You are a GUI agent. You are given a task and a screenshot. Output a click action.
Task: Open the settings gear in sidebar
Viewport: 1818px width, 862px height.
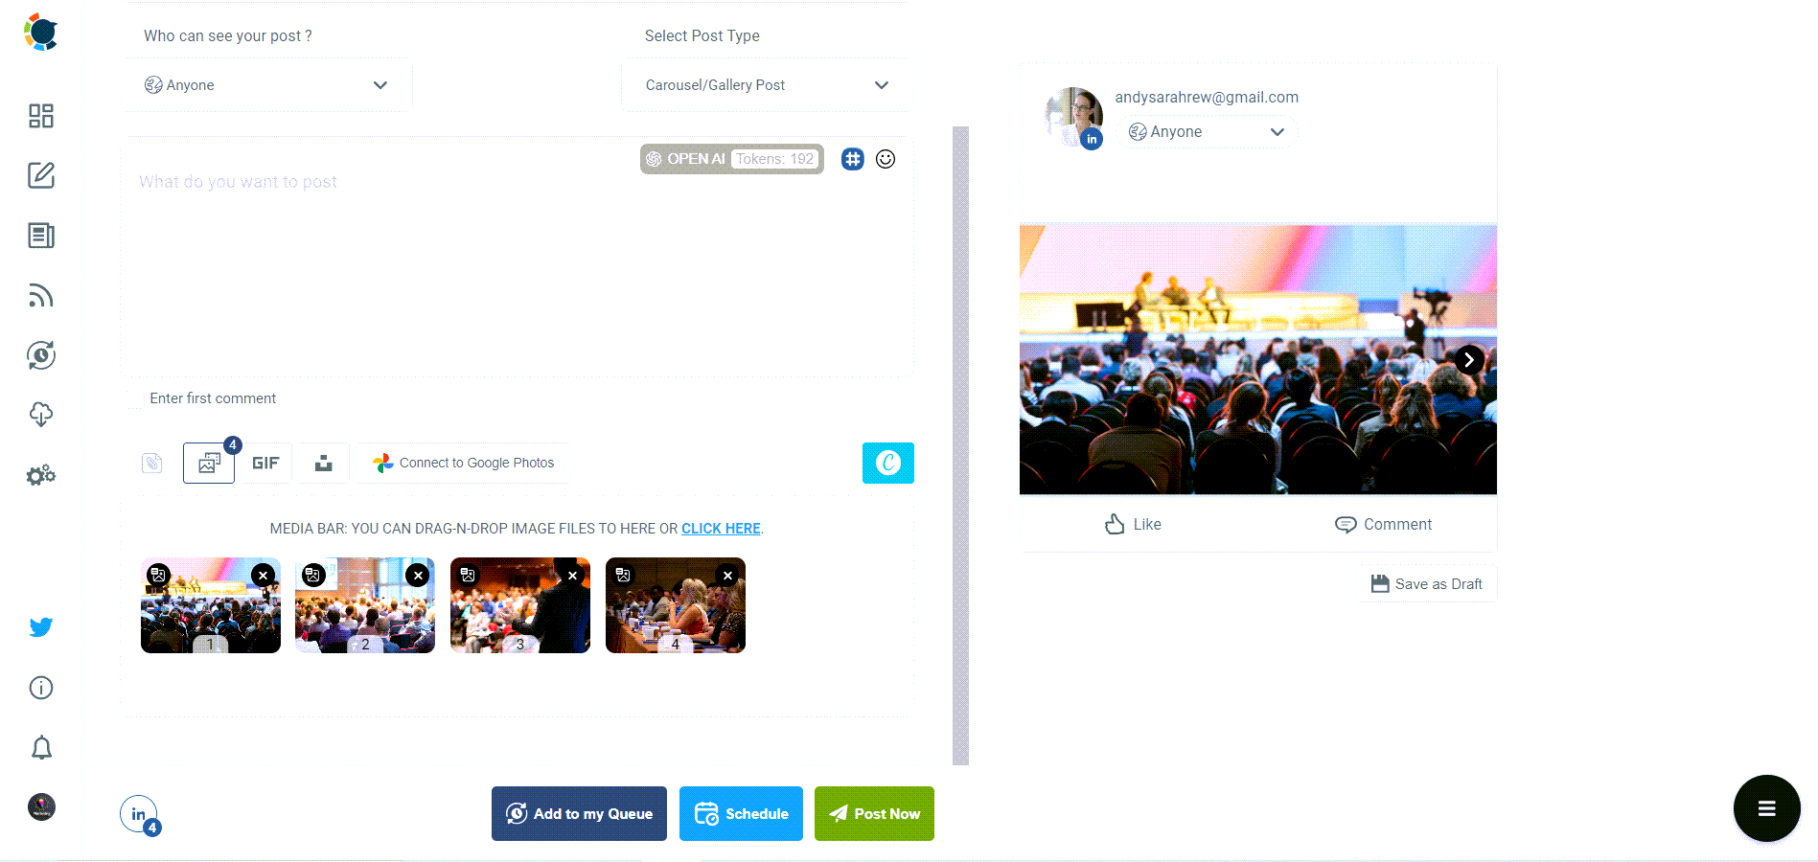[x=40, y=474]
